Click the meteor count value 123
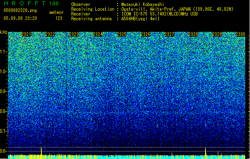The height and width of the screenshot is (159, 250). [59, 18]
